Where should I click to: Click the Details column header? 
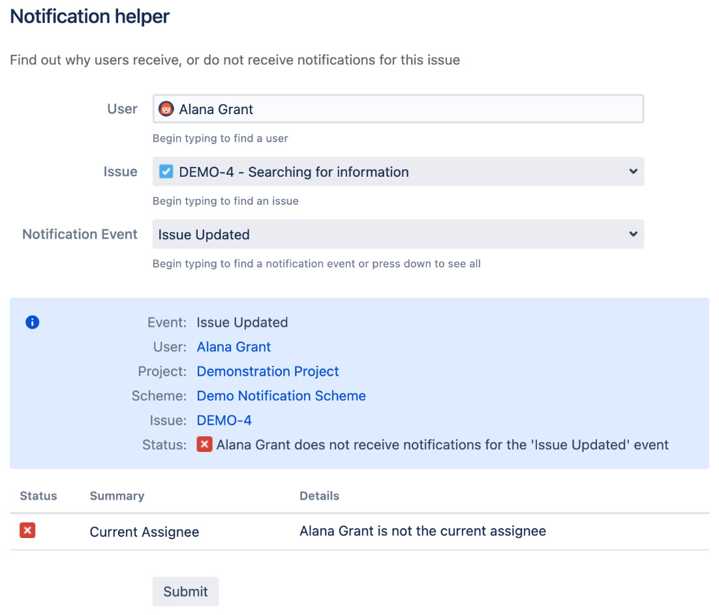(319, 496)
